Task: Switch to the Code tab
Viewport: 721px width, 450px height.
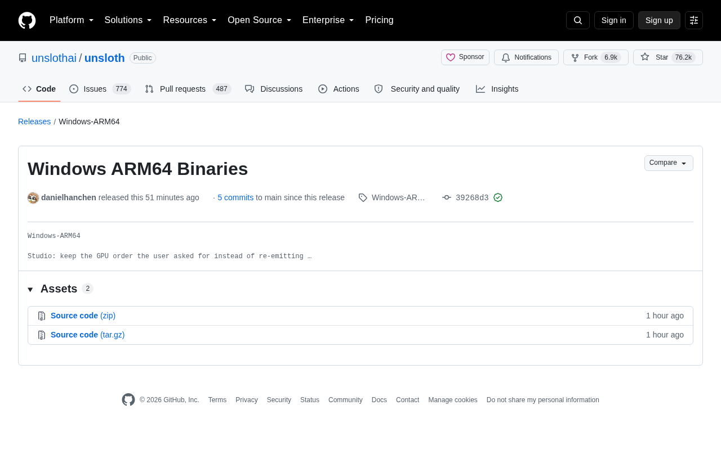Action: (39, 89)
